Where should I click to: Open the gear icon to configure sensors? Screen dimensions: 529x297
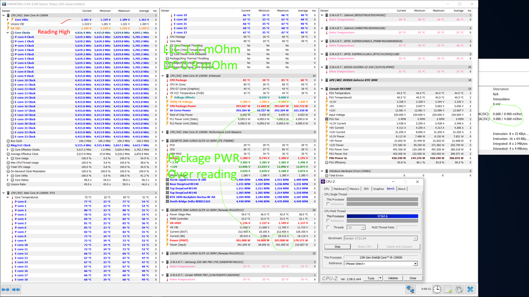point(459,289)
